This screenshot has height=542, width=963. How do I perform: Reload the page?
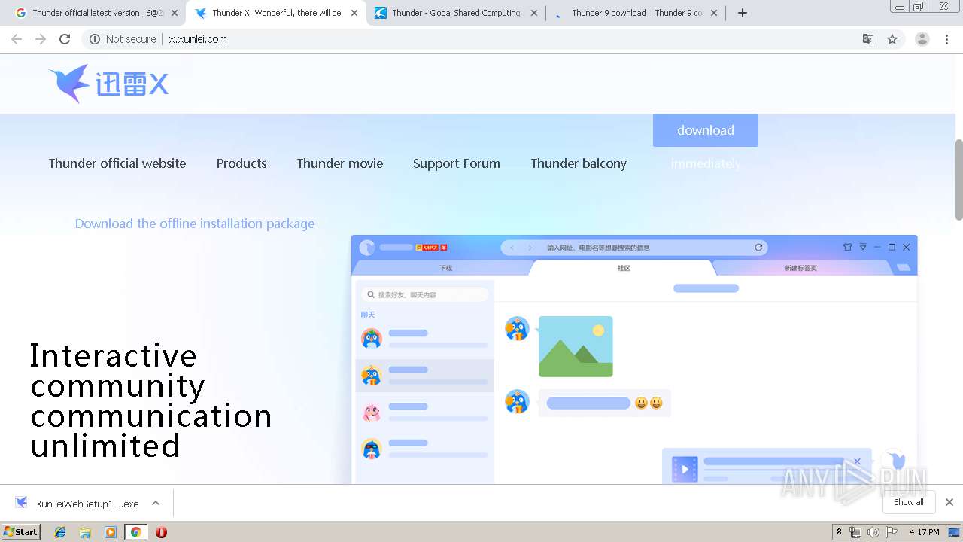click(x=65, y=39)
